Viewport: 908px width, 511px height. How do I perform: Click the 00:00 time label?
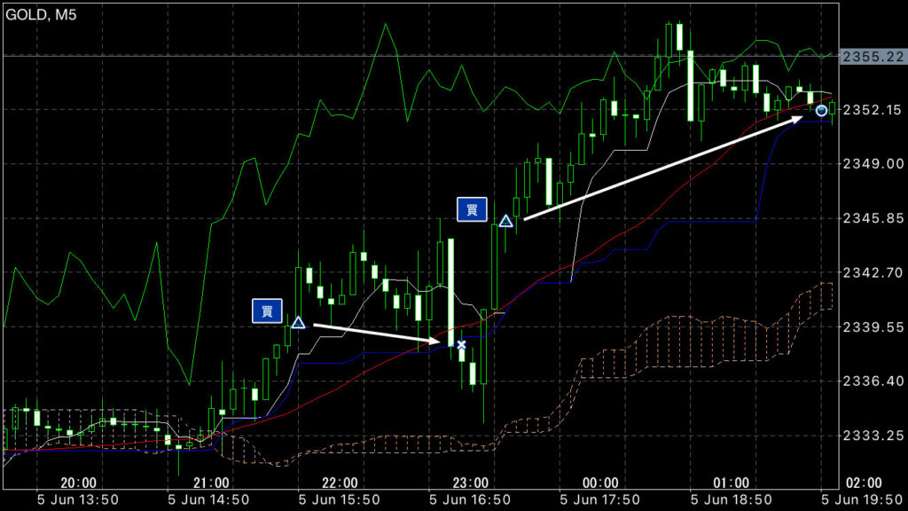(x=600, y=483)
